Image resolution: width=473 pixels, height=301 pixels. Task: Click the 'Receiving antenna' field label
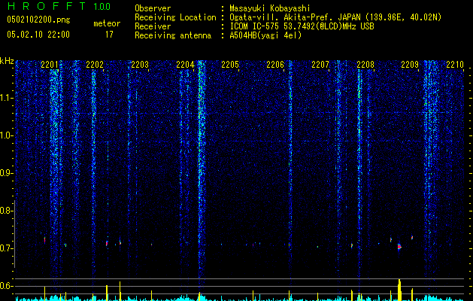[x=173, y=35]
